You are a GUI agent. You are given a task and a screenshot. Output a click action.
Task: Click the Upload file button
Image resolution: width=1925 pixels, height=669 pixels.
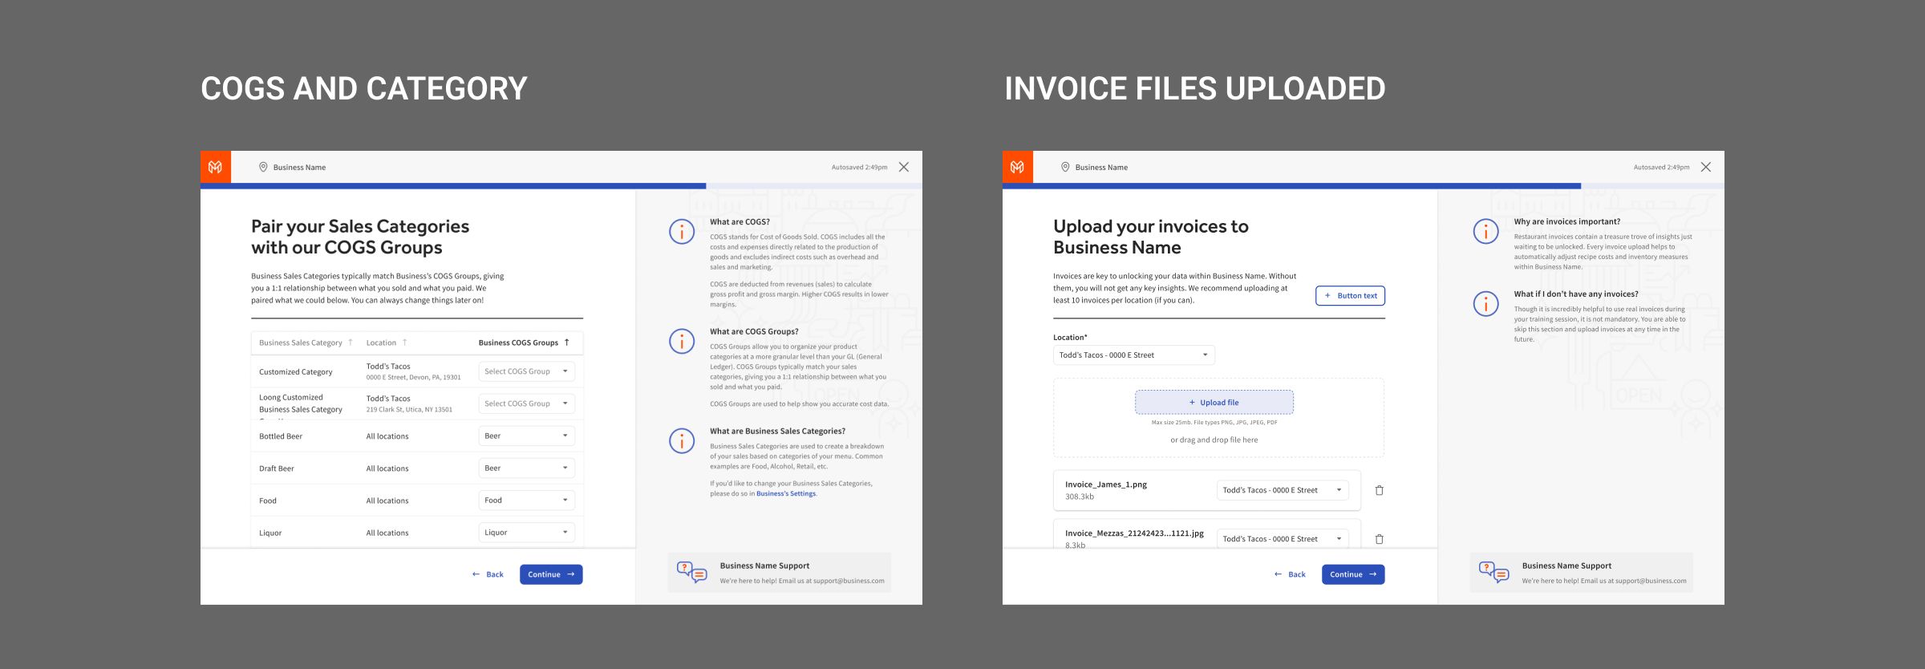coord(1214,403)
